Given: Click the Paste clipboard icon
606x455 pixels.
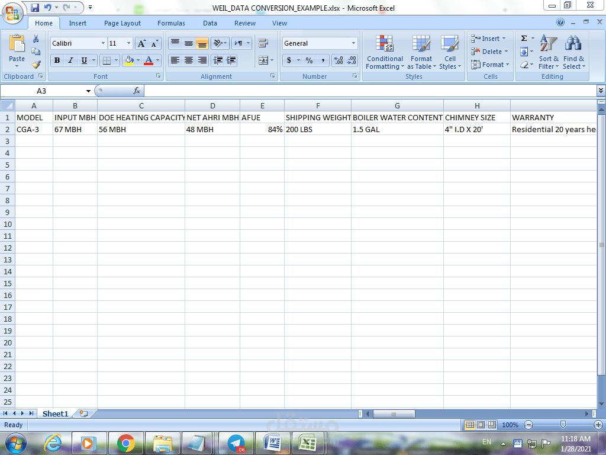Looking at the screenshot, I should (17, 43).
